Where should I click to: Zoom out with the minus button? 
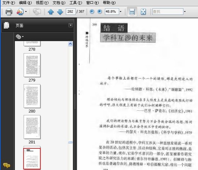point(92,12)
